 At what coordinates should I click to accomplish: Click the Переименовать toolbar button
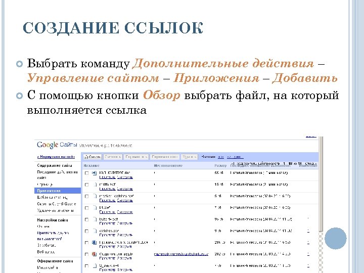click(165, 157)
